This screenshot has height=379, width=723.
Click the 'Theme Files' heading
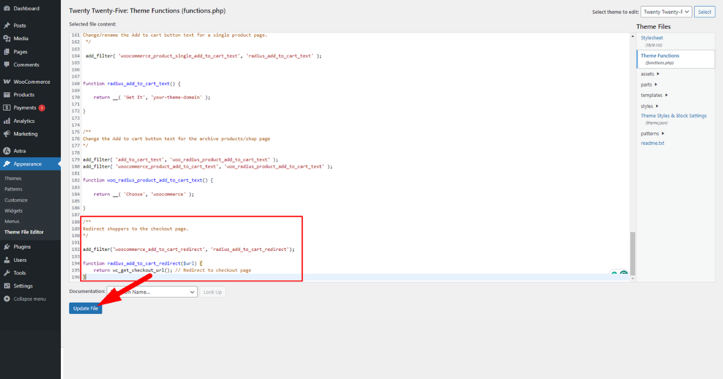pyautogui.click(x=653, y=26)
